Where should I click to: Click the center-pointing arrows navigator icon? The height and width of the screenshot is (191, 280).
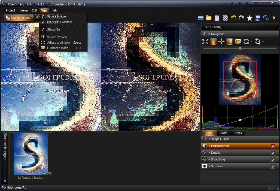click(x=221, y=42)
